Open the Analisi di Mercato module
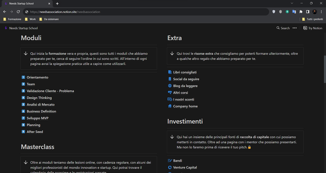Viewport: 326px width, 173px height. click(x=41, y=105)
